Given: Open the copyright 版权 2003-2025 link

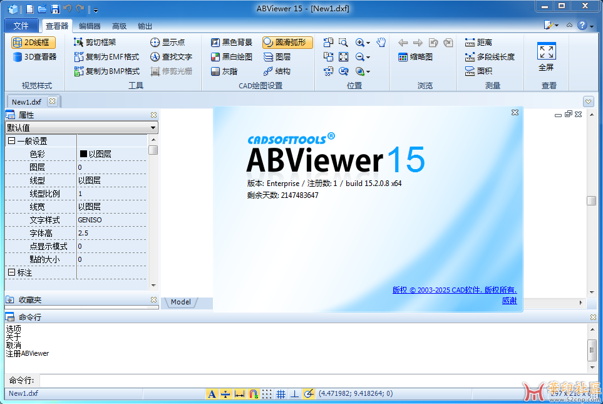Looking at the screenshot, I should [455, 290].
